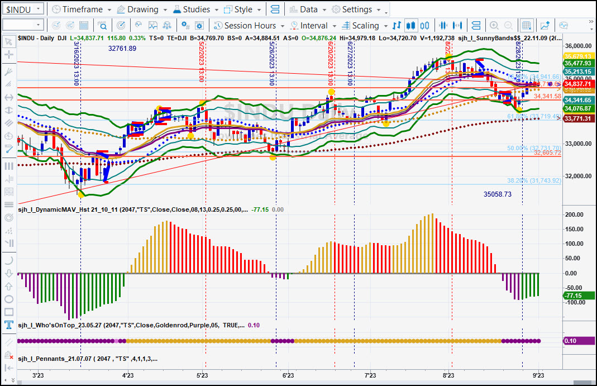Click stacked panels icon beside Style menu

(275, 9)
